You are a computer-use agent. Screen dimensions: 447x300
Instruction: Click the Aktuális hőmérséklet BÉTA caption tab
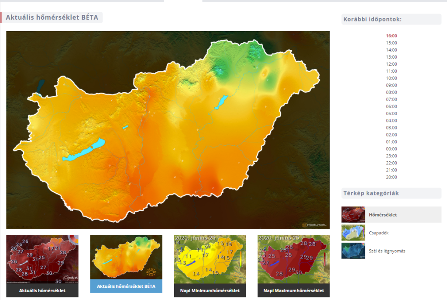126,286
